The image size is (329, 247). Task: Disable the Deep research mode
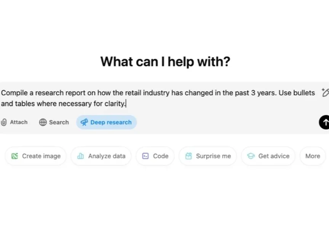[106, 122]
